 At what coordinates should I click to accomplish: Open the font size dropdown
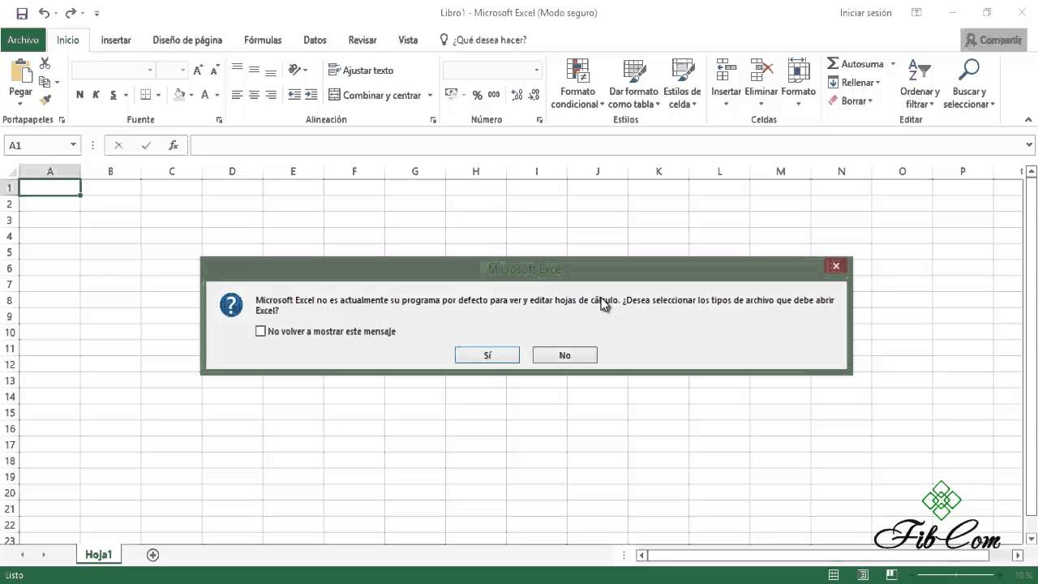click(183, 71)
